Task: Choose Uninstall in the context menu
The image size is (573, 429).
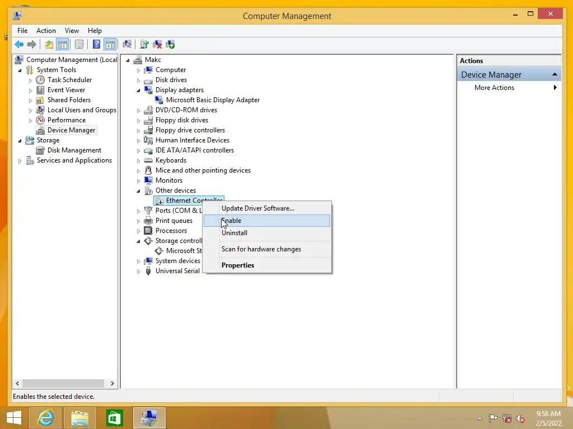Action: click(267, 233)
